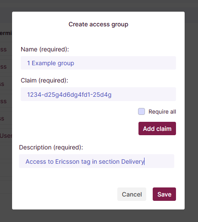Cancel the Create access group dialog
This screenshot has width=198, height=222.
point(132,194)
